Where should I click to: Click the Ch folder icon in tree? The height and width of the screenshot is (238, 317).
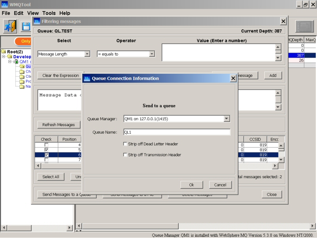(22, 71)
